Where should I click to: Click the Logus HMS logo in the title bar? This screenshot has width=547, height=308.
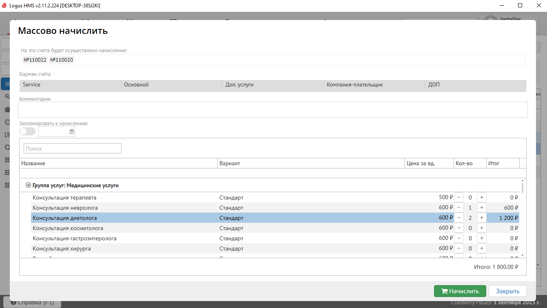click(x=4, y=6)
